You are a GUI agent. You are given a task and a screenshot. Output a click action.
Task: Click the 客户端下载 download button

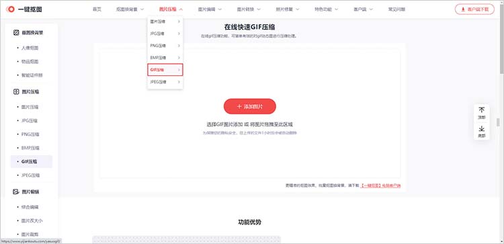[x=474, y=9]
